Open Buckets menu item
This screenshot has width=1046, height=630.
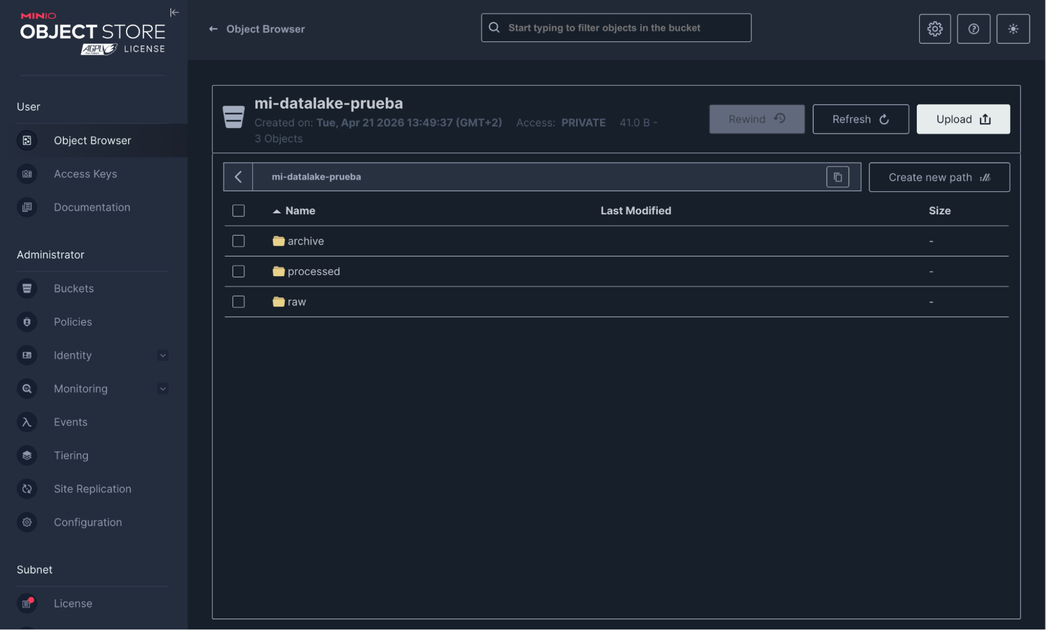pos(94,288)
